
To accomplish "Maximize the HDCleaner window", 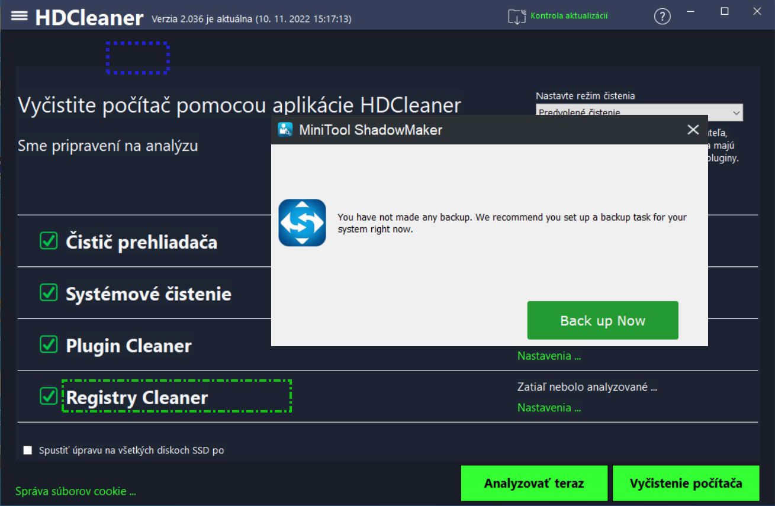I will coord(725,11).
